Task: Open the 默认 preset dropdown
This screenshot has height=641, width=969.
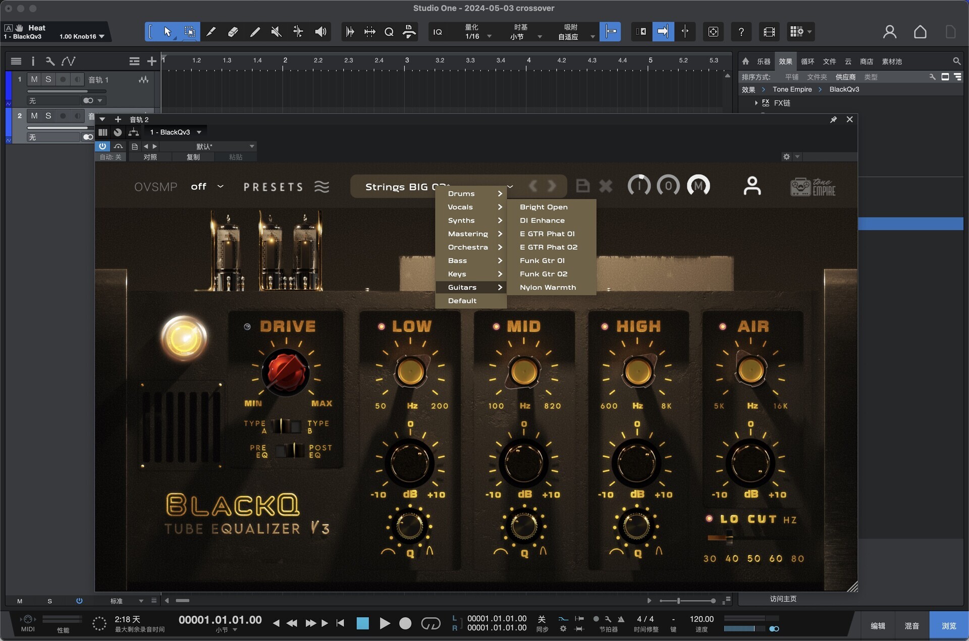Action: (x=208, y=146)
